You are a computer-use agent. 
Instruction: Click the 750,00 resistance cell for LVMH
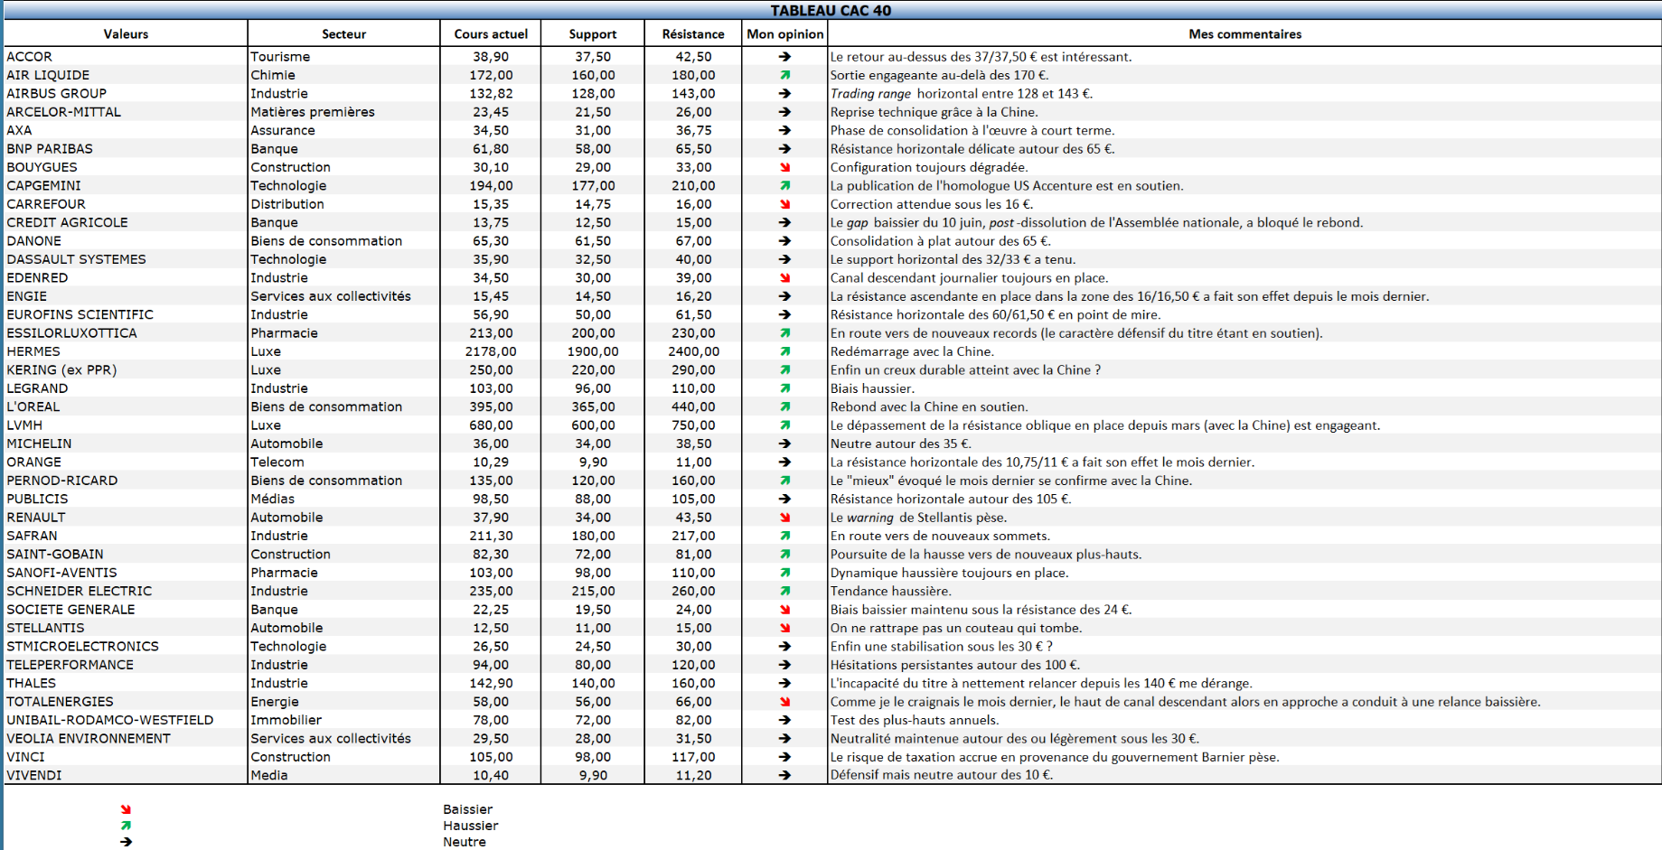pos(693,425)
